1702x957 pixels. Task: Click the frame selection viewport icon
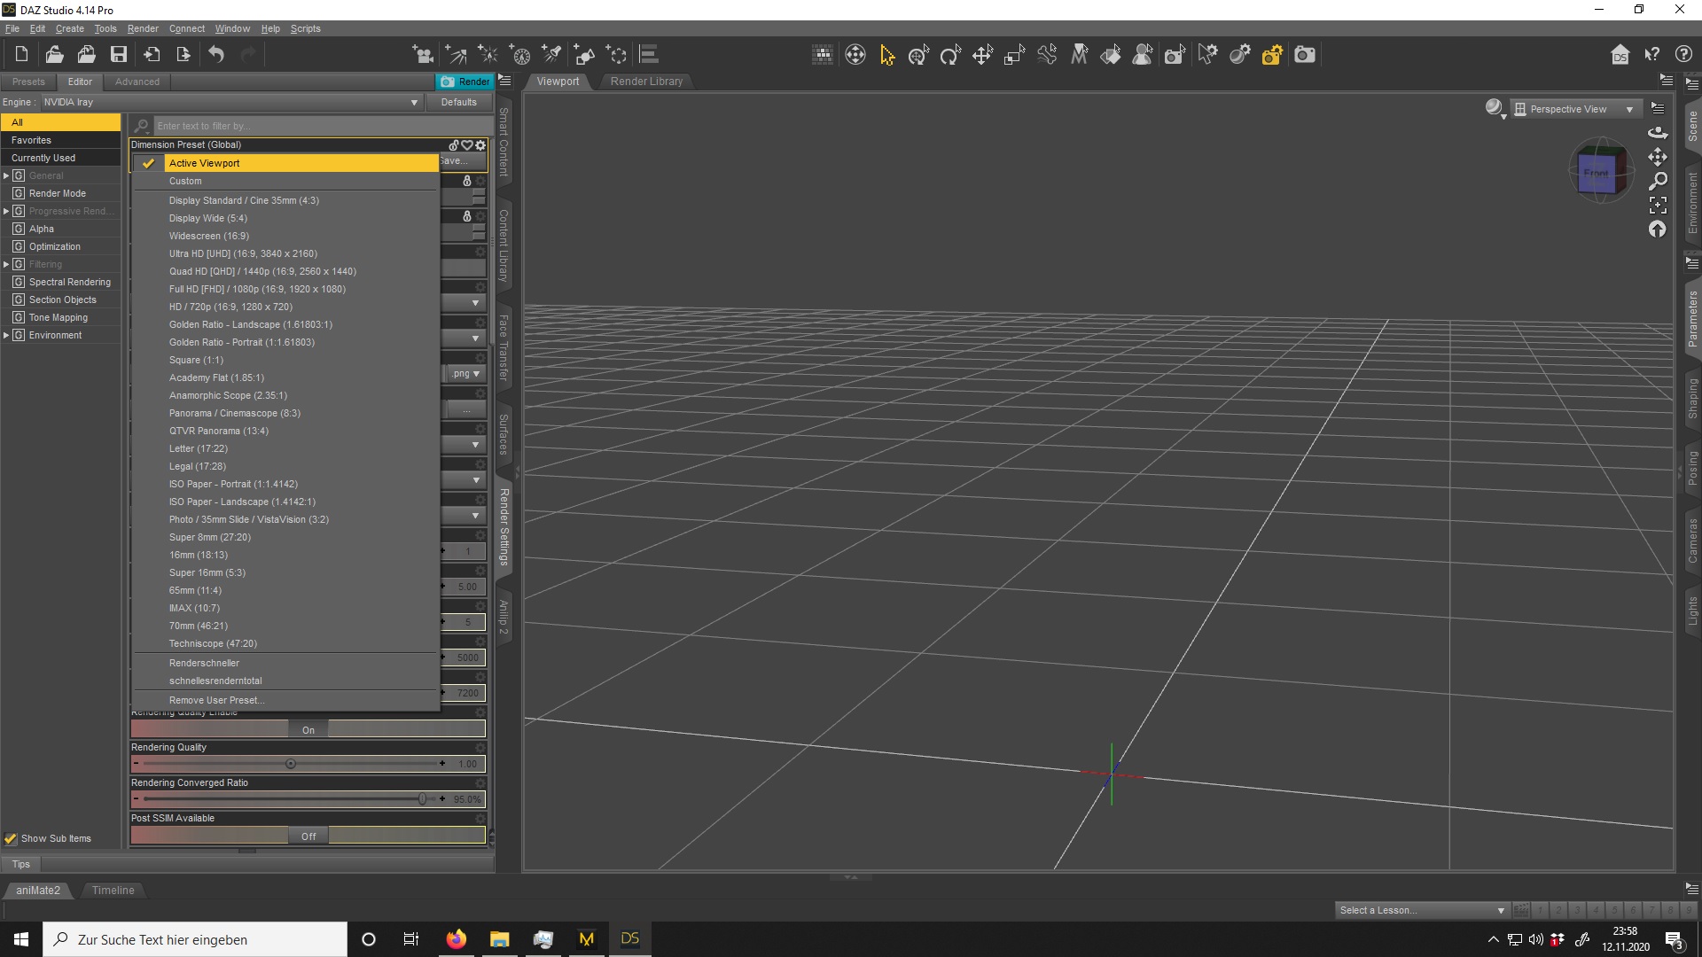pos(1657,205)
